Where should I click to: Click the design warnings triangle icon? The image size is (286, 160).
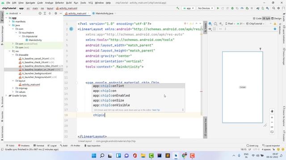(275, 24)
